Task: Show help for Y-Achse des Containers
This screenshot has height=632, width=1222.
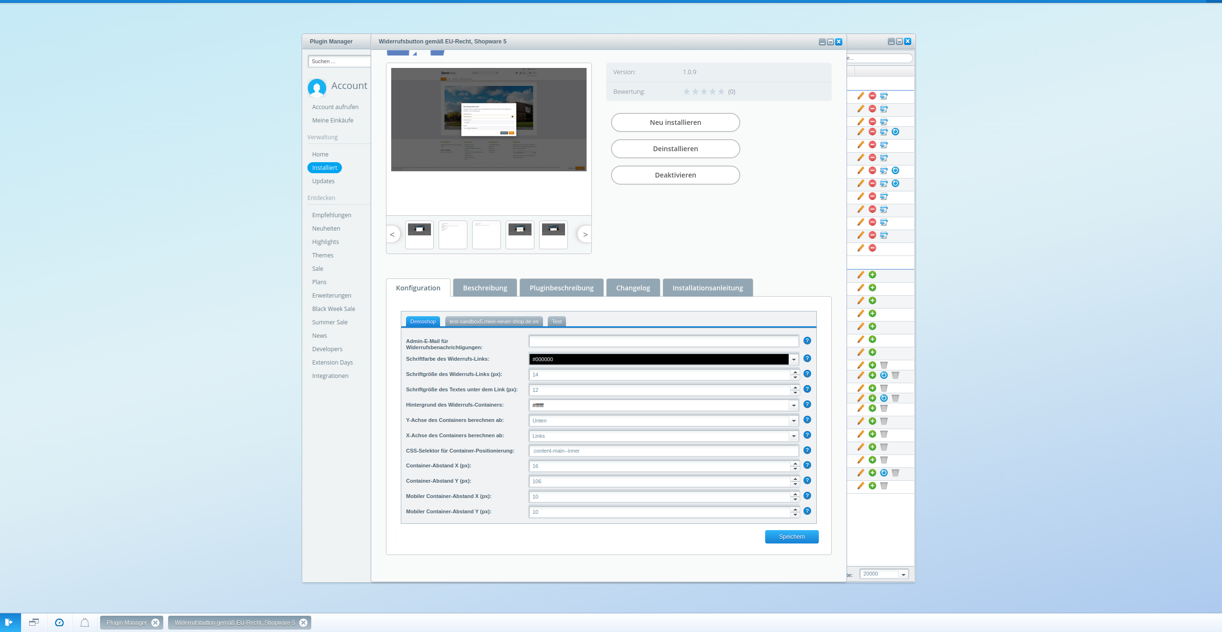Action: tap(807, 420)
